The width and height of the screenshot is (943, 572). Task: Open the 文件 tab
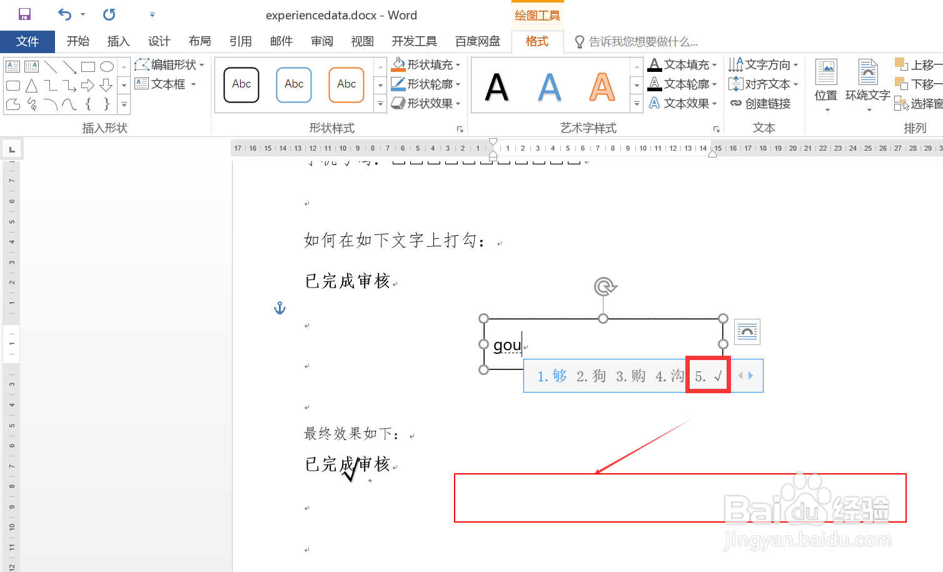(28, 41)
